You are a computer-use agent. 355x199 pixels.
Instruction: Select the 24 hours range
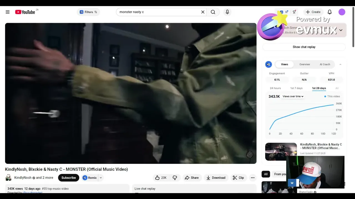tap(275, 88)
